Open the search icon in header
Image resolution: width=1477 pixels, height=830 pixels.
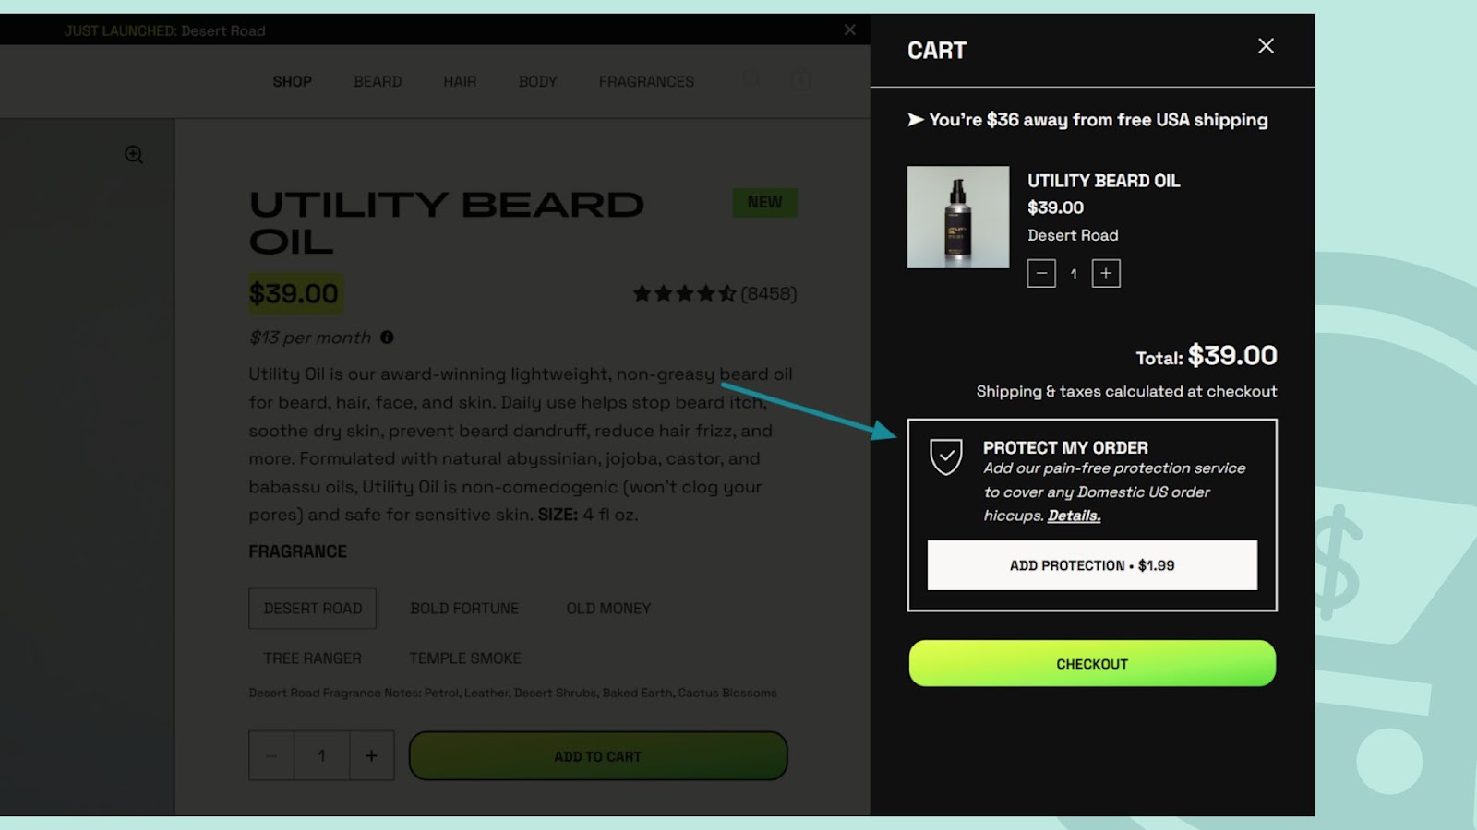click(752, 80)
